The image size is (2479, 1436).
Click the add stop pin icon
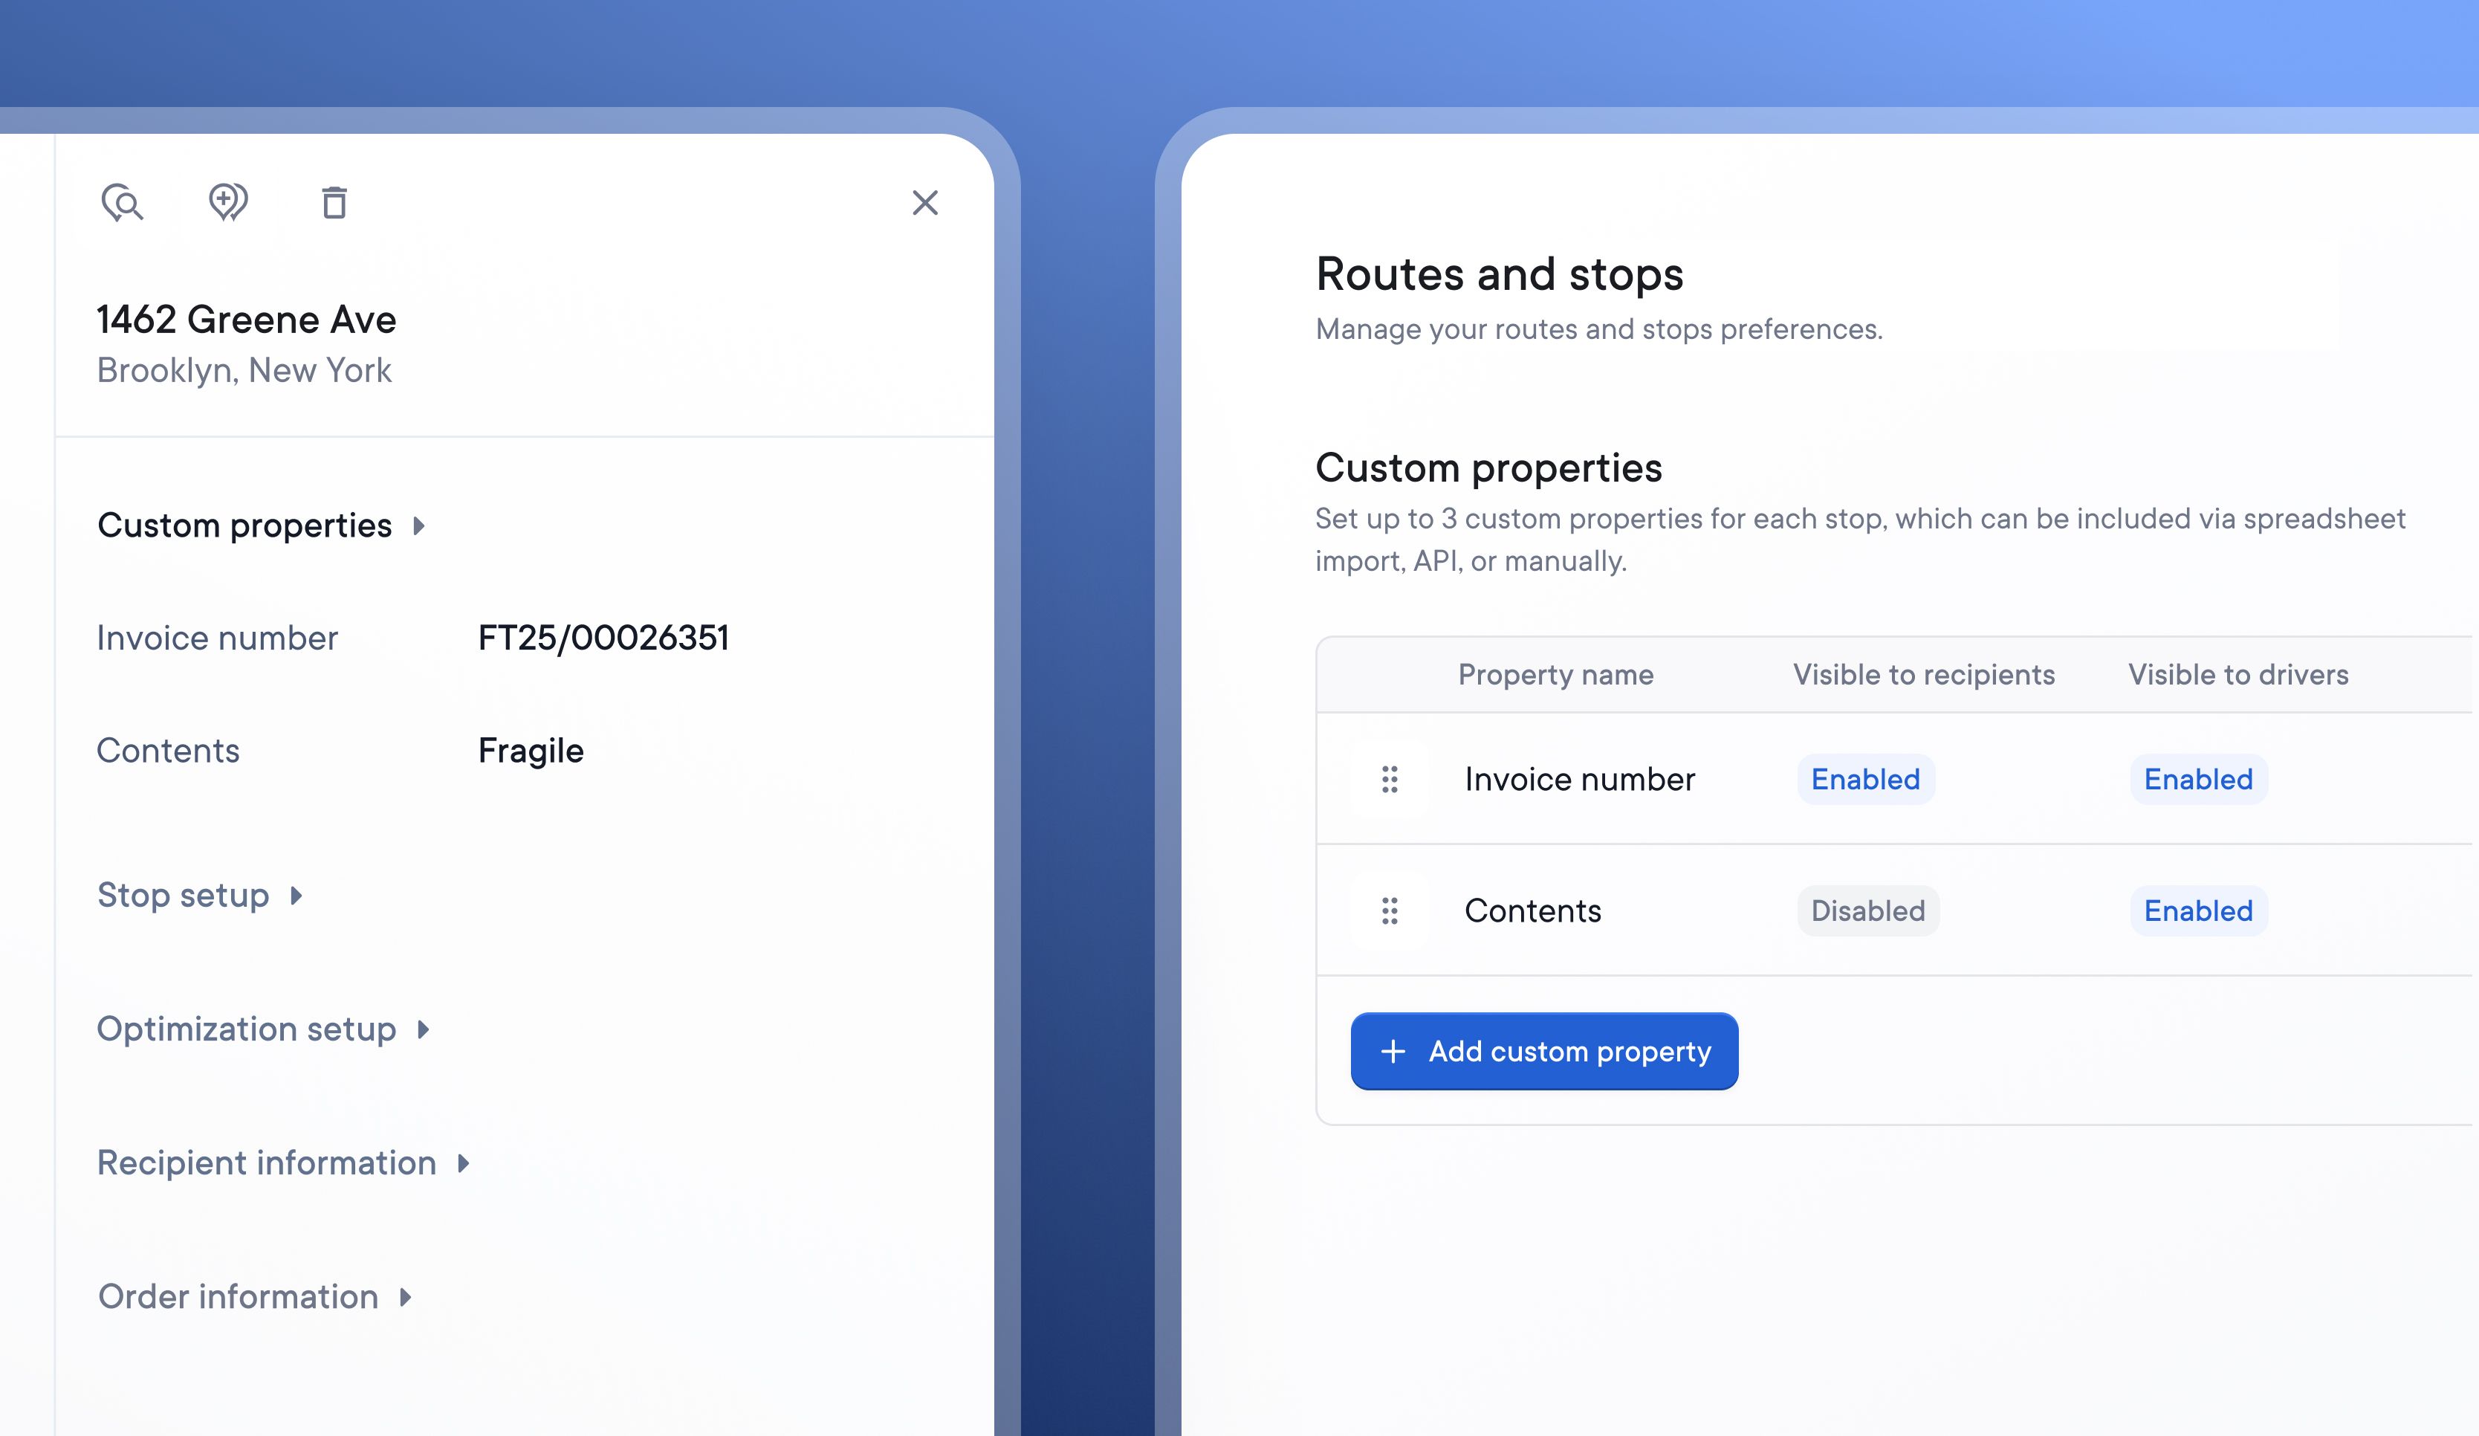pyautogui.click(x=228, y=203)
